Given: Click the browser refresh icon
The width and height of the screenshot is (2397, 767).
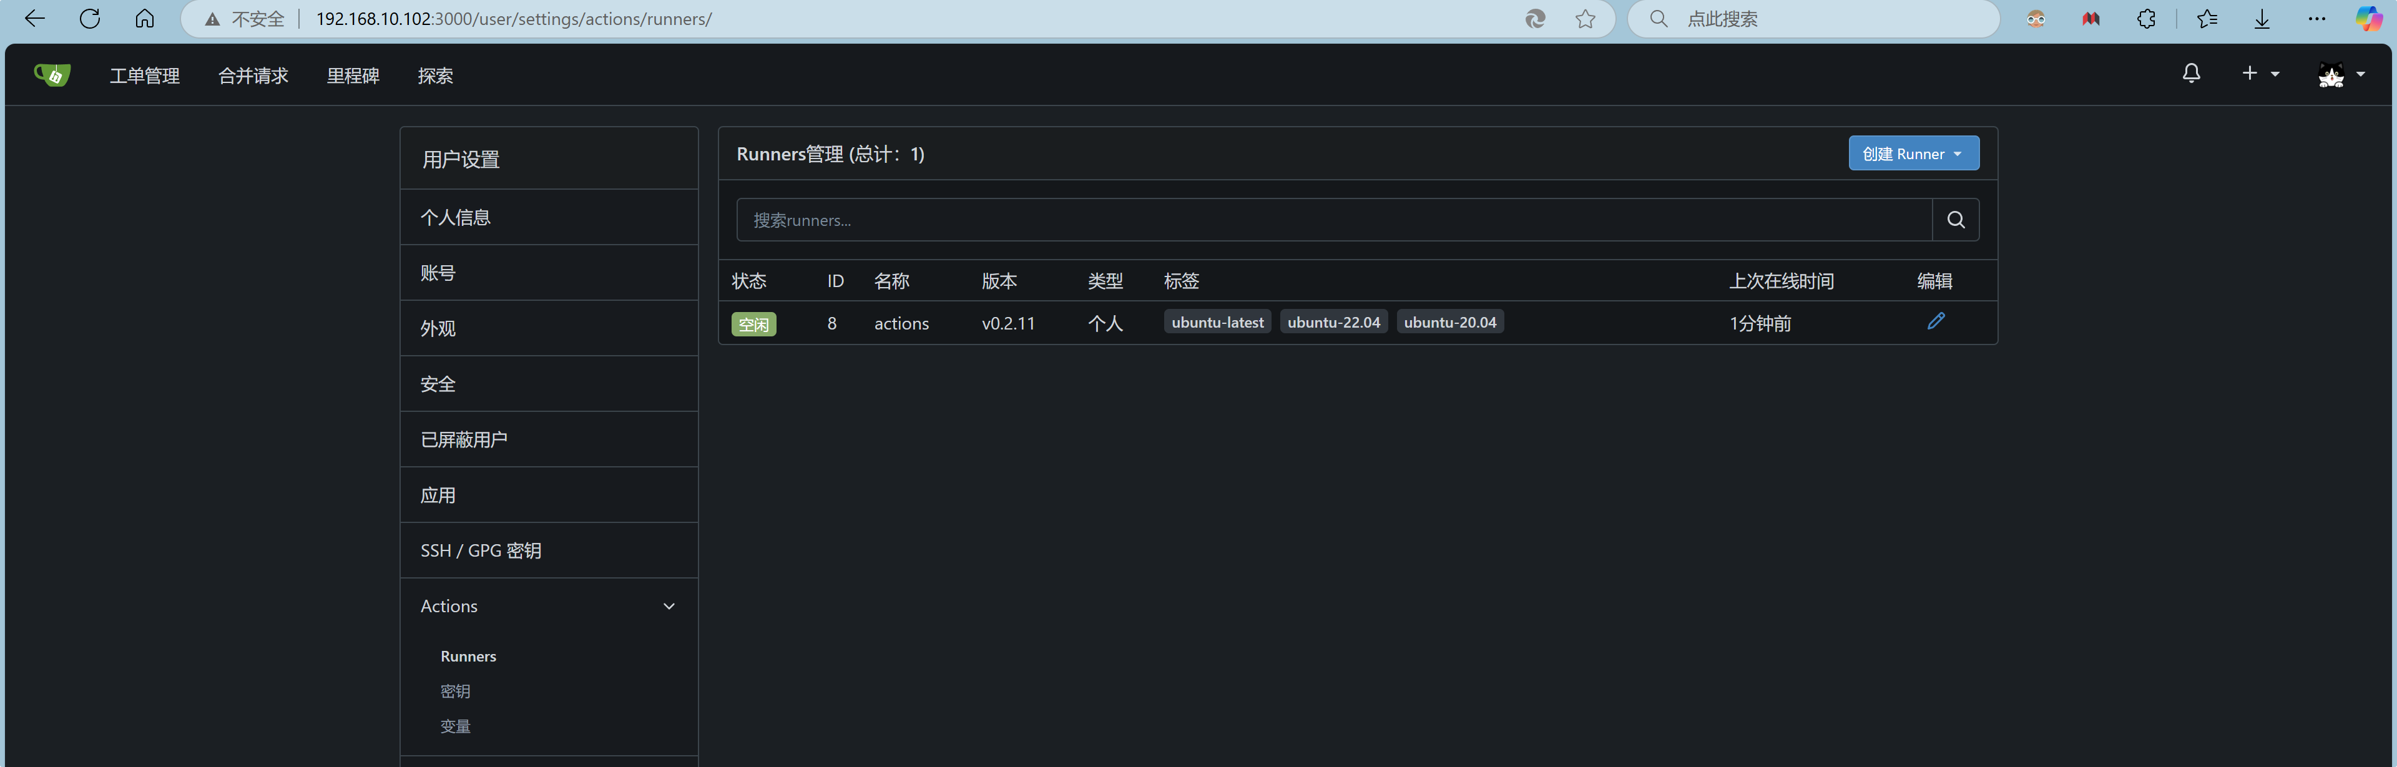Looking at the screenshot, I should pos(89,19).
